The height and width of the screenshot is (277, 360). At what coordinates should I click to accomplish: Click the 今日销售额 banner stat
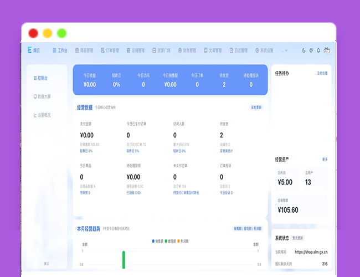pos(171,80)
